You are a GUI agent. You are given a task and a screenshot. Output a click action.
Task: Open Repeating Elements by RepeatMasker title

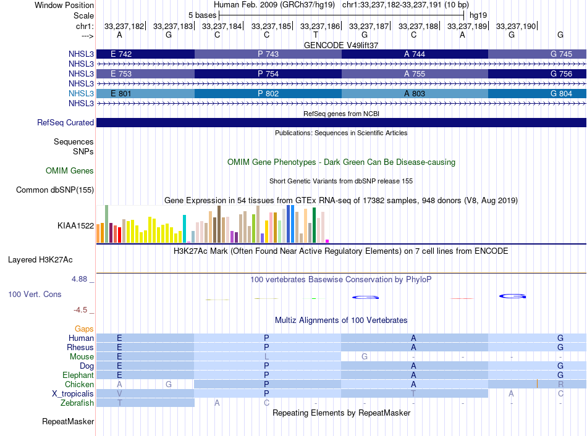[342, 413]
